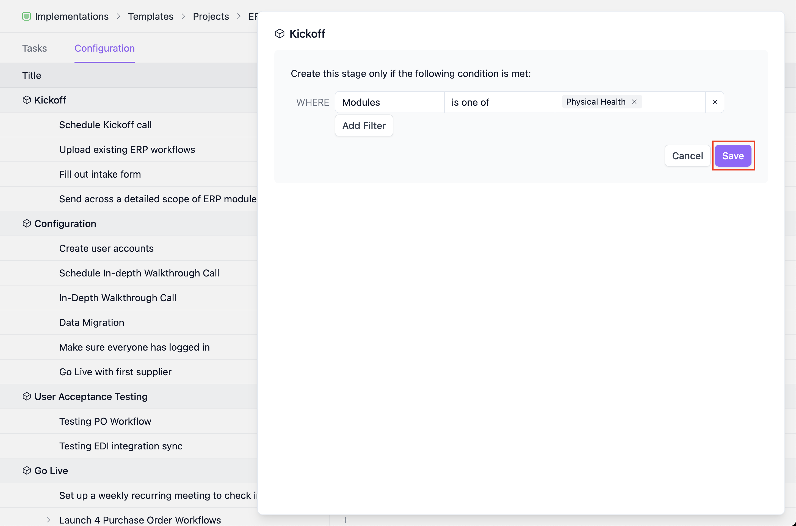Select the Configuration tab

[x=104, y=48]
